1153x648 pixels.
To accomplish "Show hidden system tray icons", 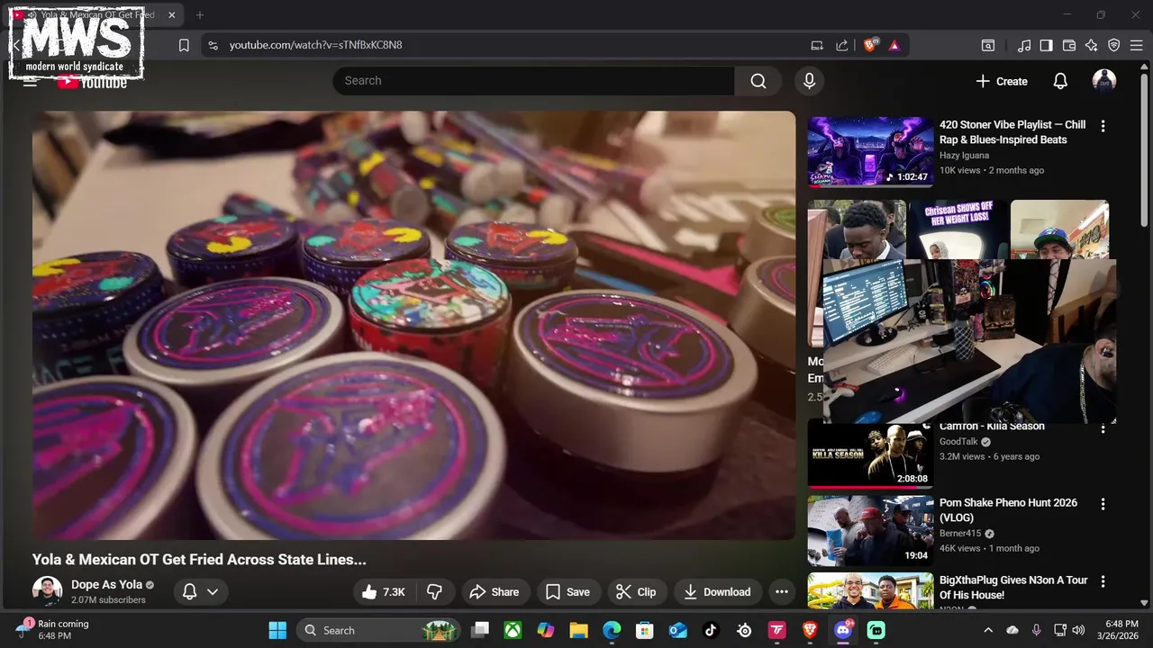I will tap(988, 630).
